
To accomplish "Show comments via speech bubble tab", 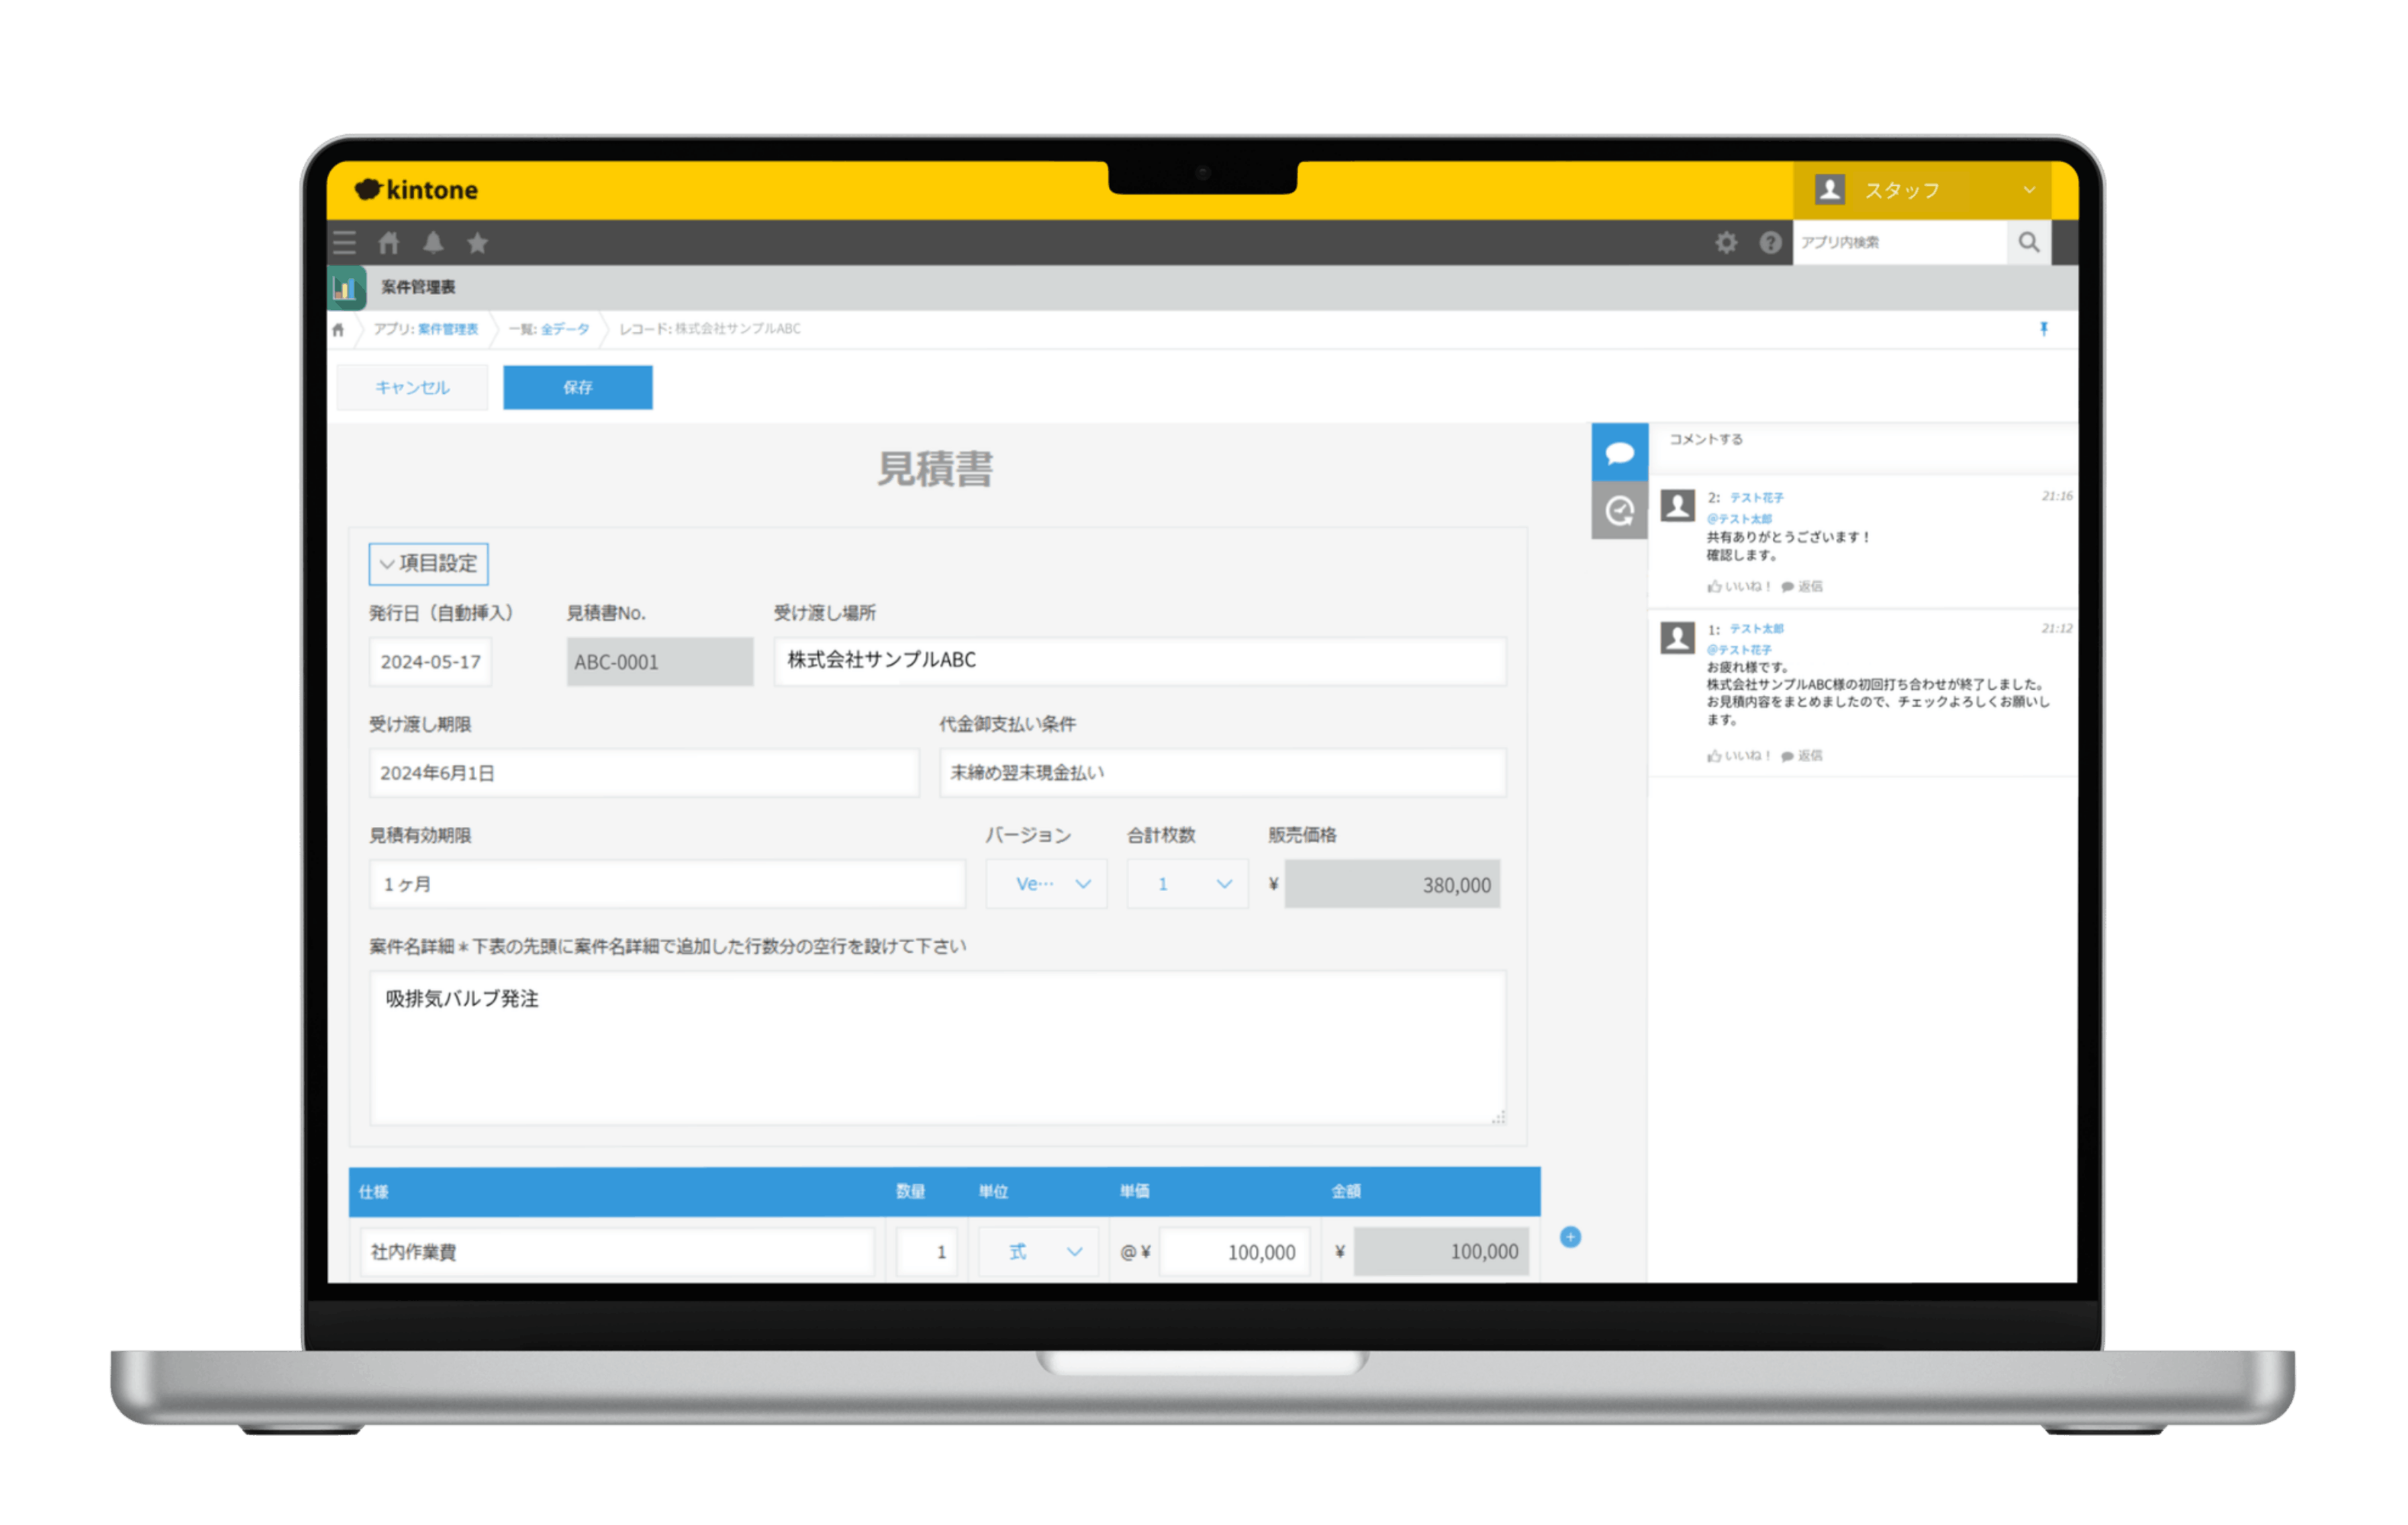I will tap(1619, 453).
